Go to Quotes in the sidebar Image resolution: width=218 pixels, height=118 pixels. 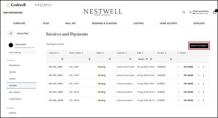tap(12, 72)
